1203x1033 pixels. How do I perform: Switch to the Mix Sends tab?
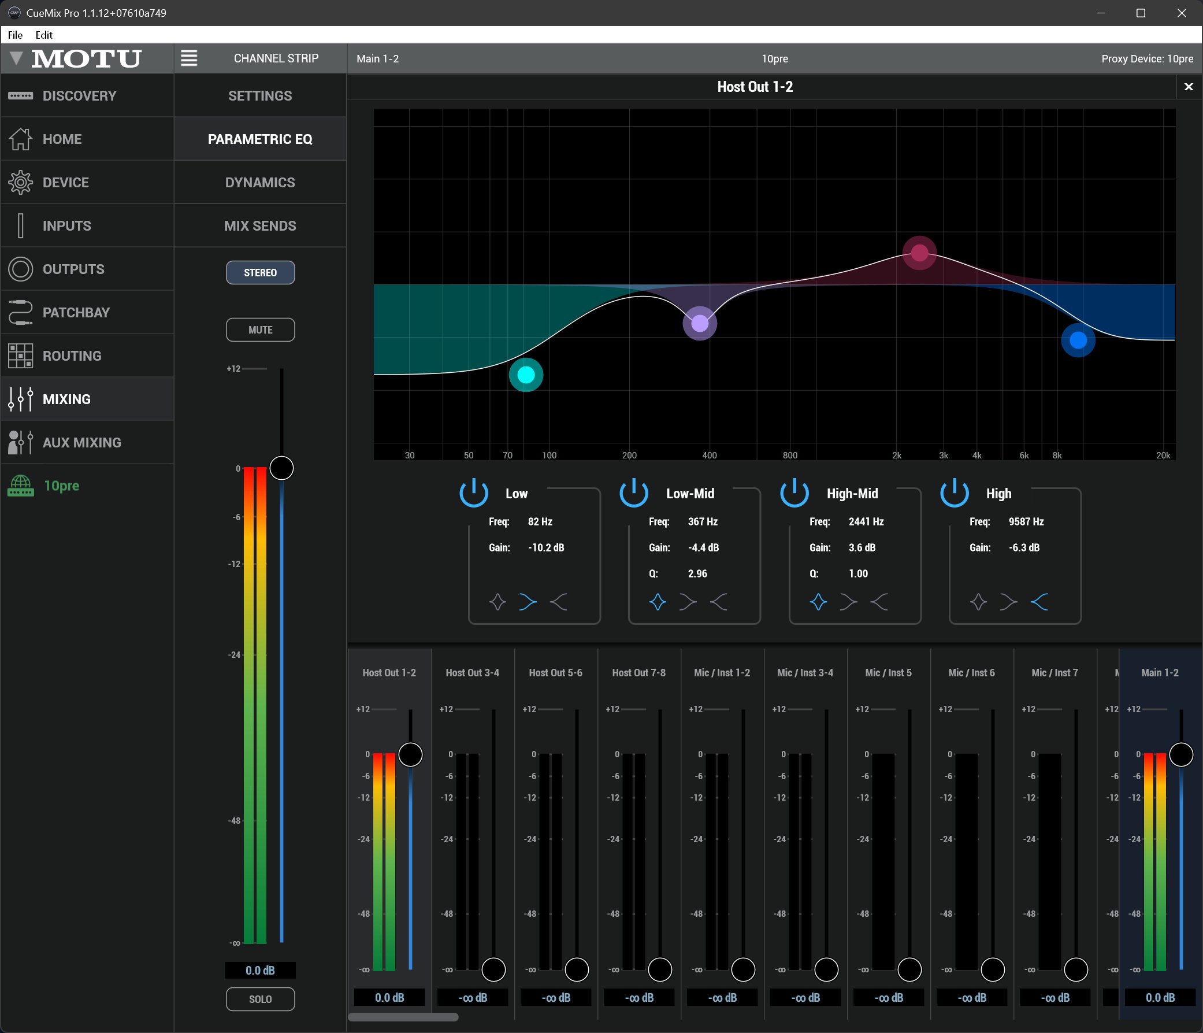pos(260,225)
